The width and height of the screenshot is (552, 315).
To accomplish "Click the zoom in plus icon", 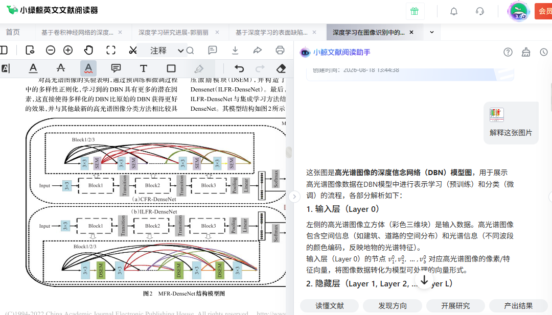I will click(x=68, y=50).
